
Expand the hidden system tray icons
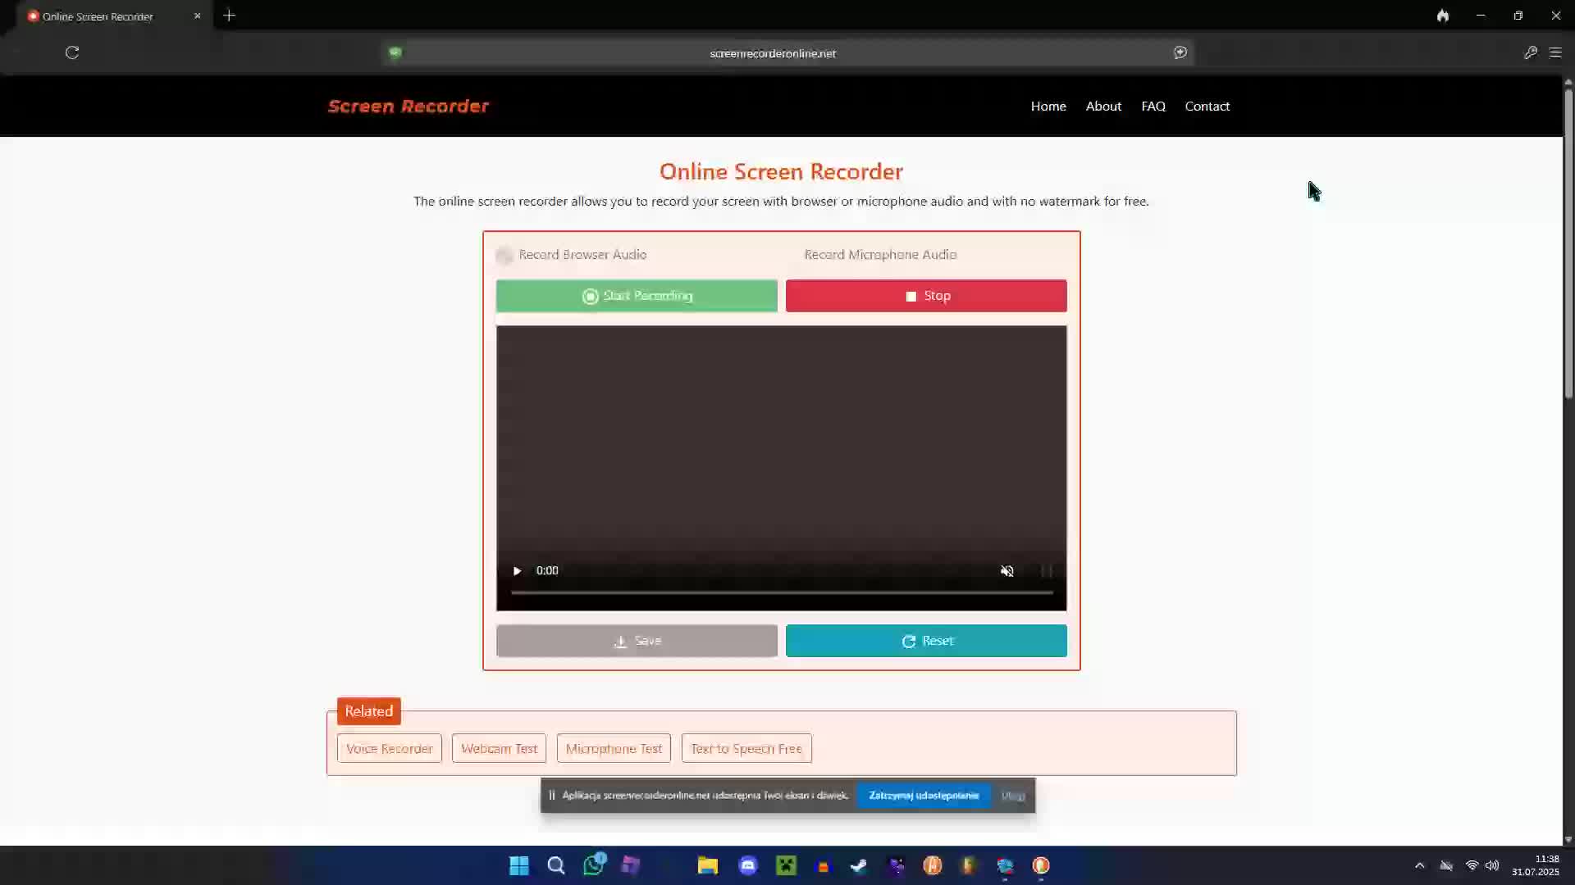pos(1420,865)
